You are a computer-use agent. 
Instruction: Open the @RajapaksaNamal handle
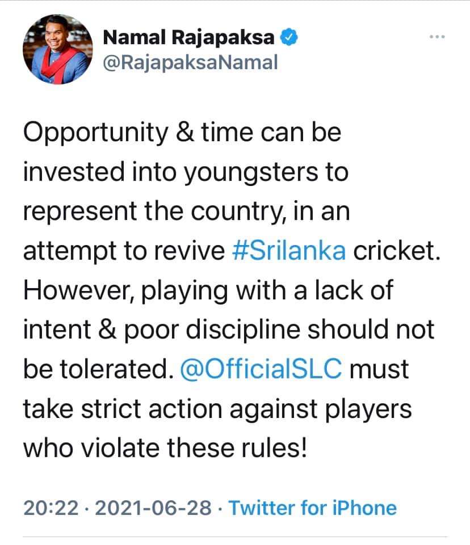(190, 63)
